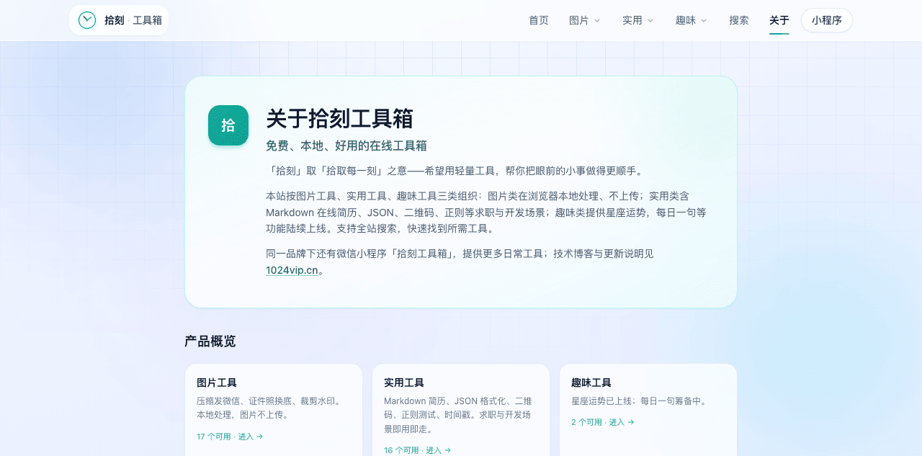Open the 实用工具 card title
The image size is (922, 456).
click(404, 383)
